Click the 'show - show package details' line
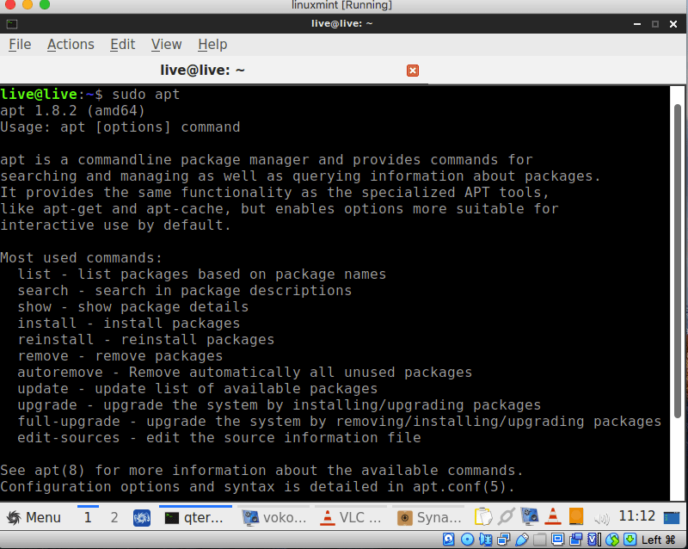 click(133, 306)
